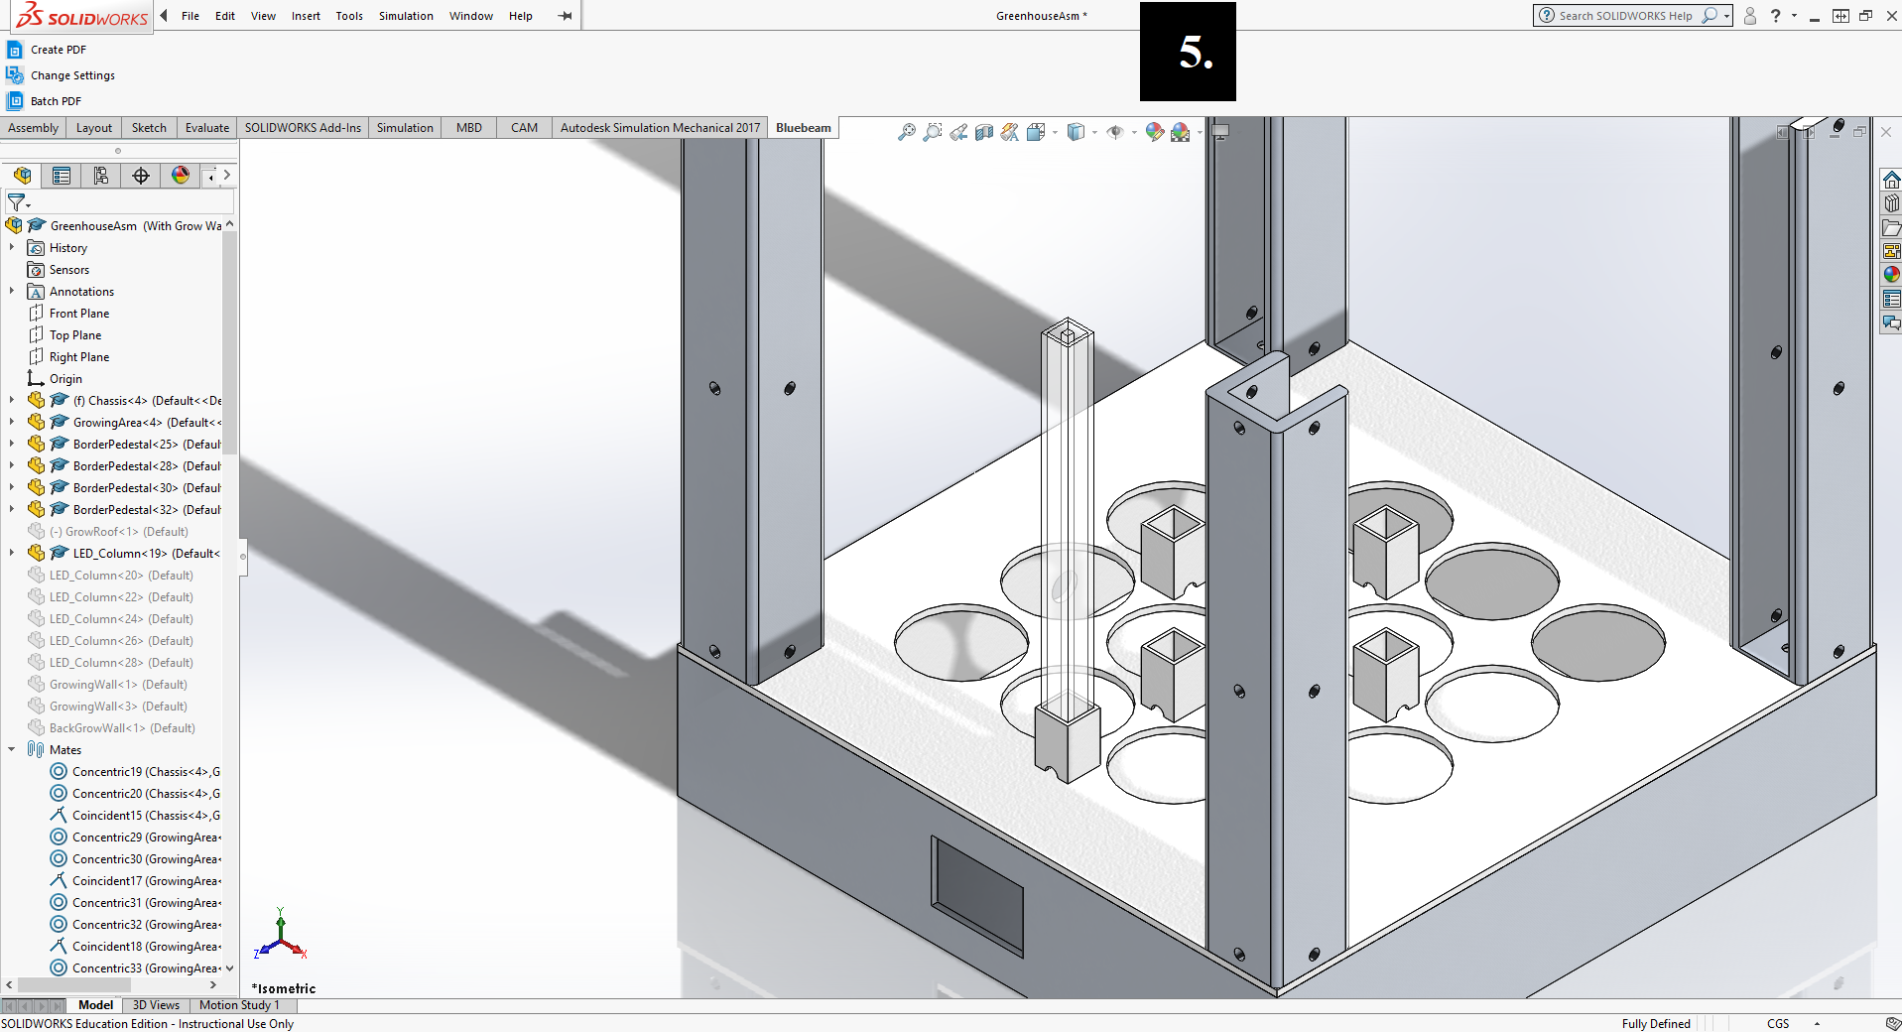Select the Front Plane item
Viewport: 1902px width, 1032px height.
[x=79, y=314]
